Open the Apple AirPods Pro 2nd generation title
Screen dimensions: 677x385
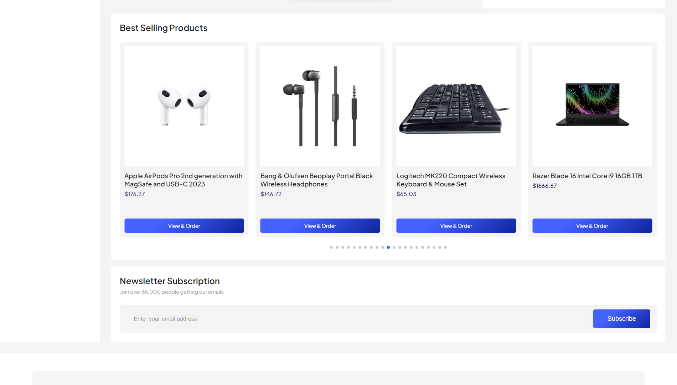point(183,180)
